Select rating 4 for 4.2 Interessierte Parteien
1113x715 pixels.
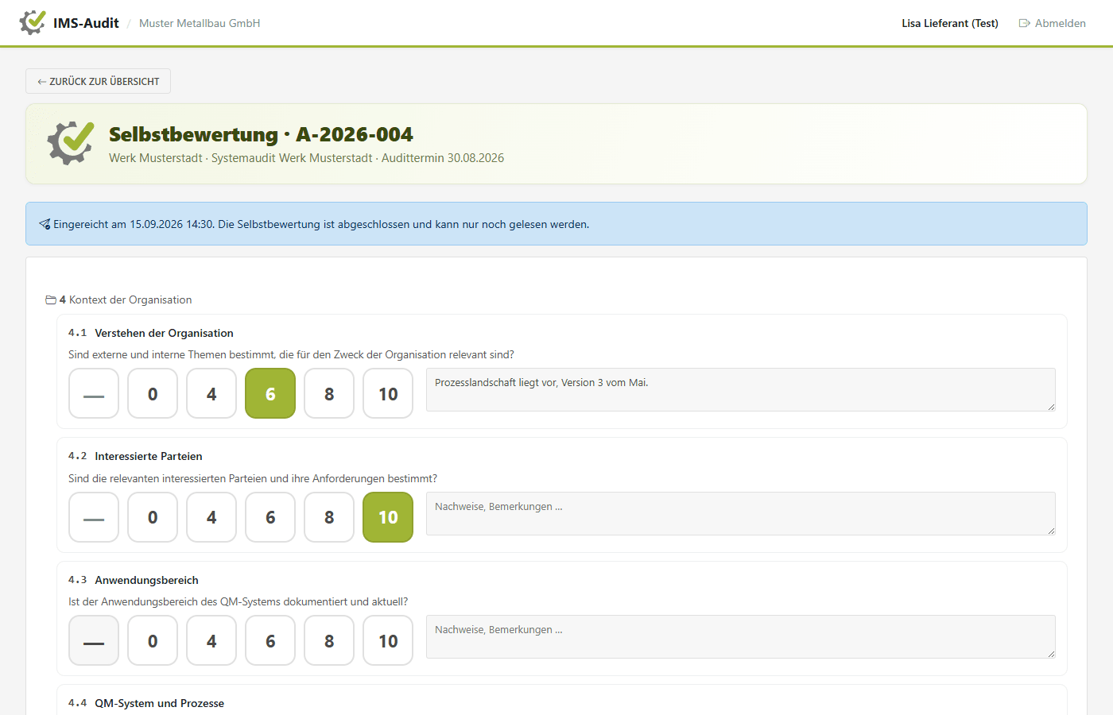tap(211, 517)
